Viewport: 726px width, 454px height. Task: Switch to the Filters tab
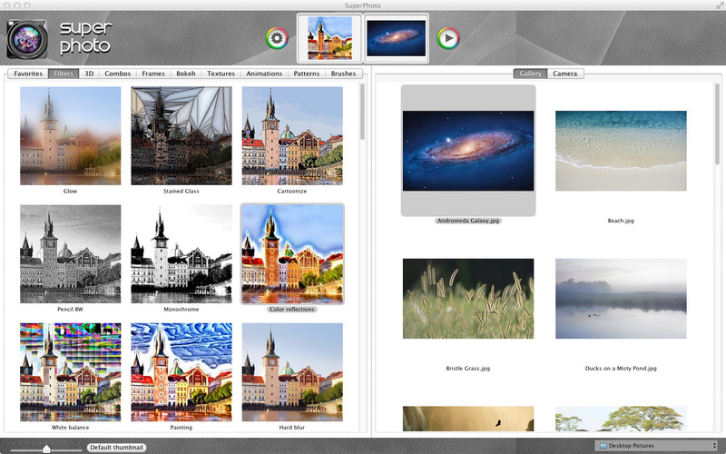coord(64,74)
